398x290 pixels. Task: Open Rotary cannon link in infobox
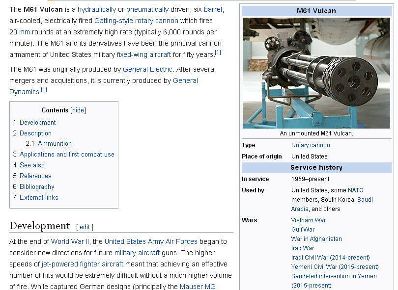pyautogui.click(x=311, y=145)
